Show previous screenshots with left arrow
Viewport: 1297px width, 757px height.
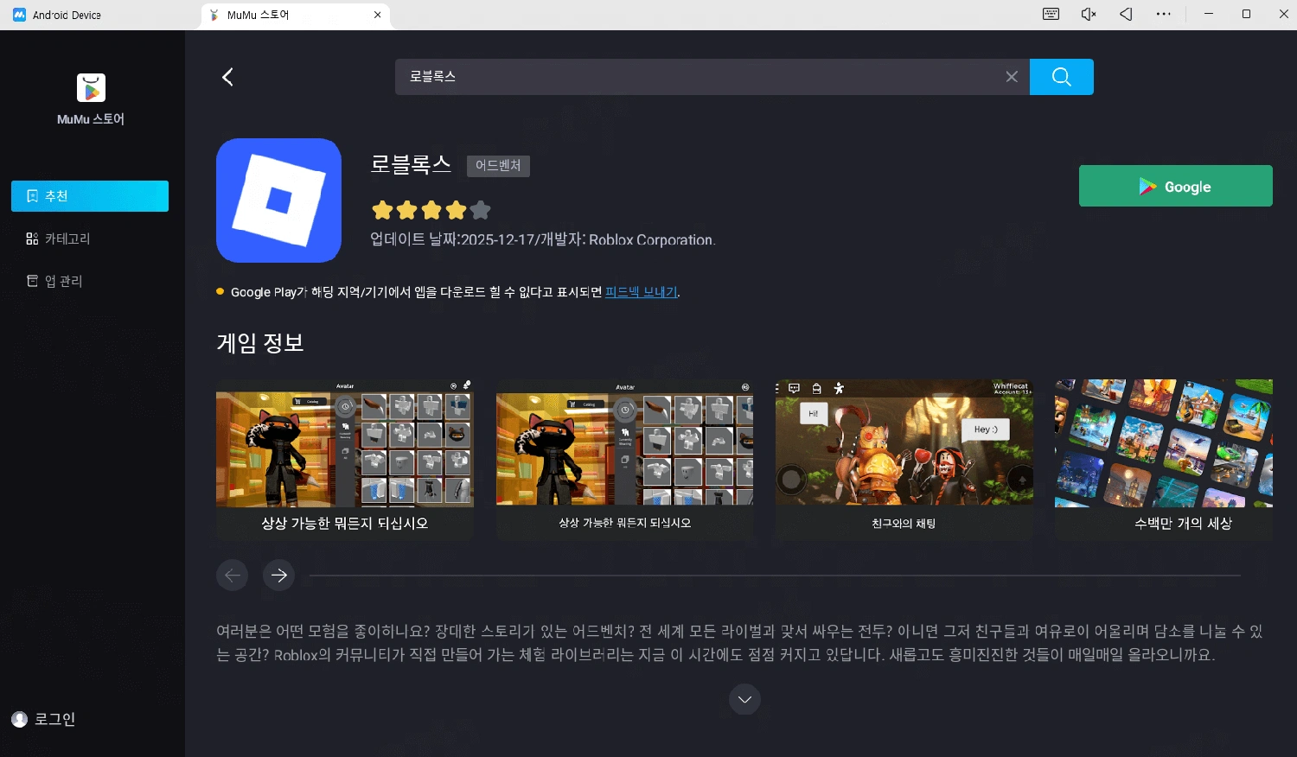point(232,576)
